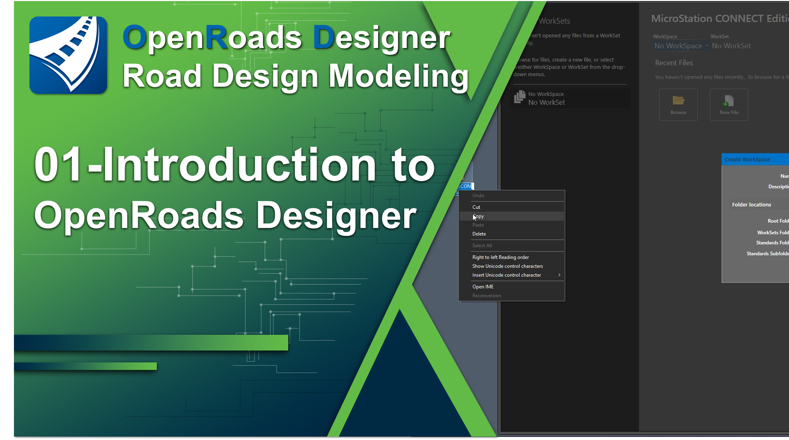
Task: Open the No WorkSpace dropdown
Action: [x=681, y=46]
